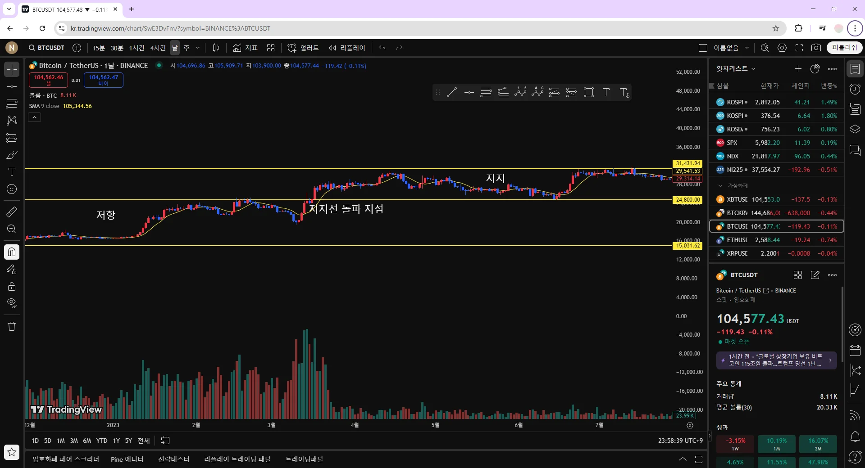Select the YTD date range
The width and height of the screenshot is (865, 468).
[102, 441]
